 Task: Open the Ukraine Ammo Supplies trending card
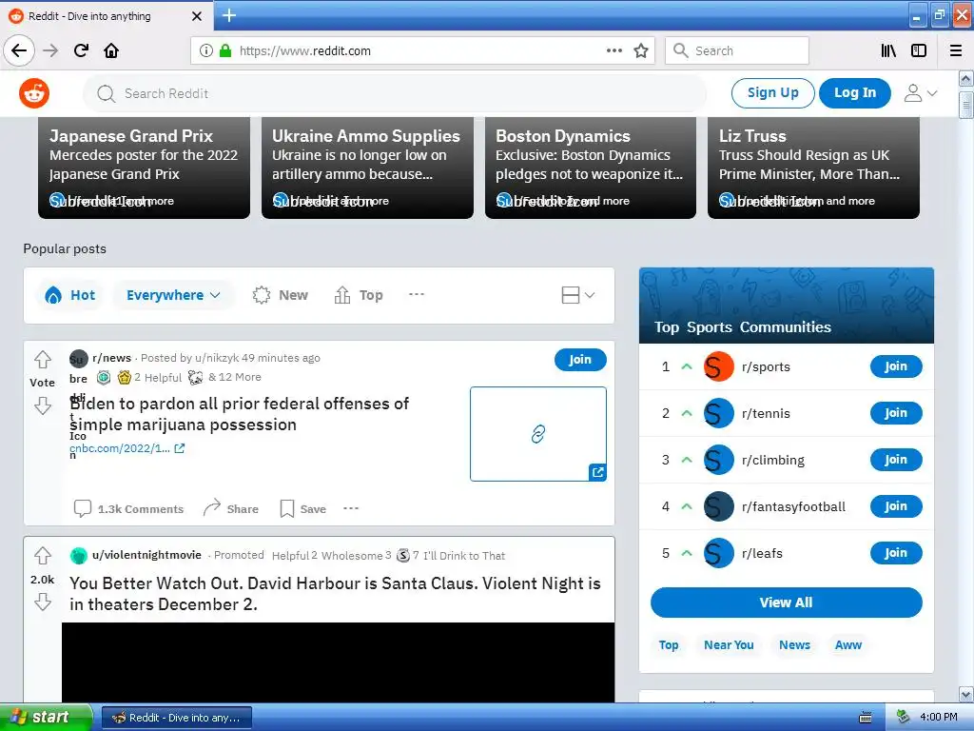point(367,168)
